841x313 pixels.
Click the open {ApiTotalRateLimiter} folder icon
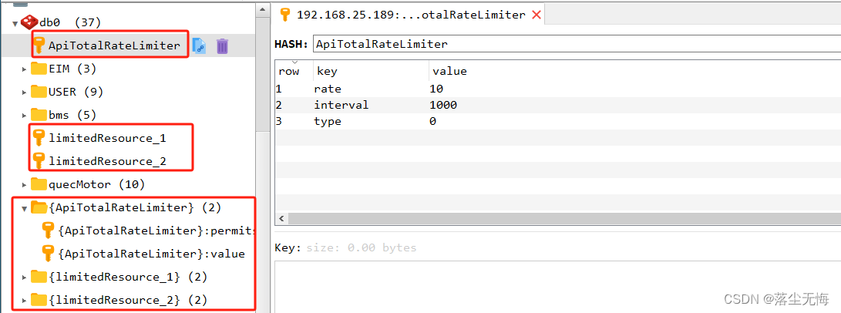point(39,207)
